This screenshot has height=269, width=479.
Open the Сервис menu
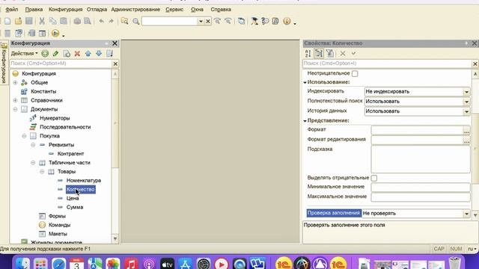click(174, 10)
